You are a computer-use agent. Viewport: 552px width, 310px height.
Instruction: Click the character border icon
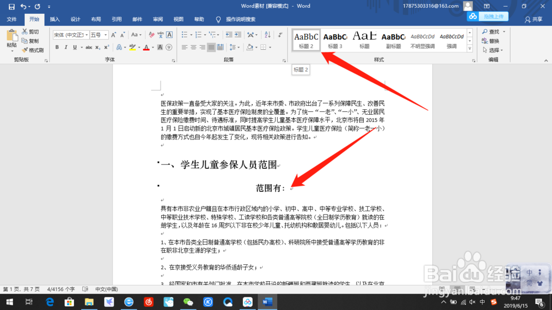point(169,35)
